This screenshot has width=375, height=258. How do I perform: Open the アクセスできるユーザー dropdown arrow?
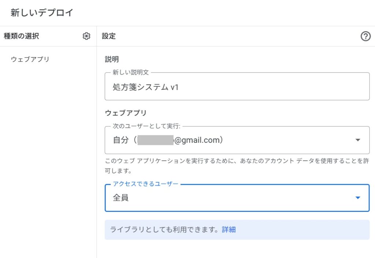click(x=358, y=198)
